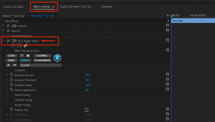This screenshot has width=215, height=122.
Task: Select the Test Clip bar in timeline
Action: 193,21
